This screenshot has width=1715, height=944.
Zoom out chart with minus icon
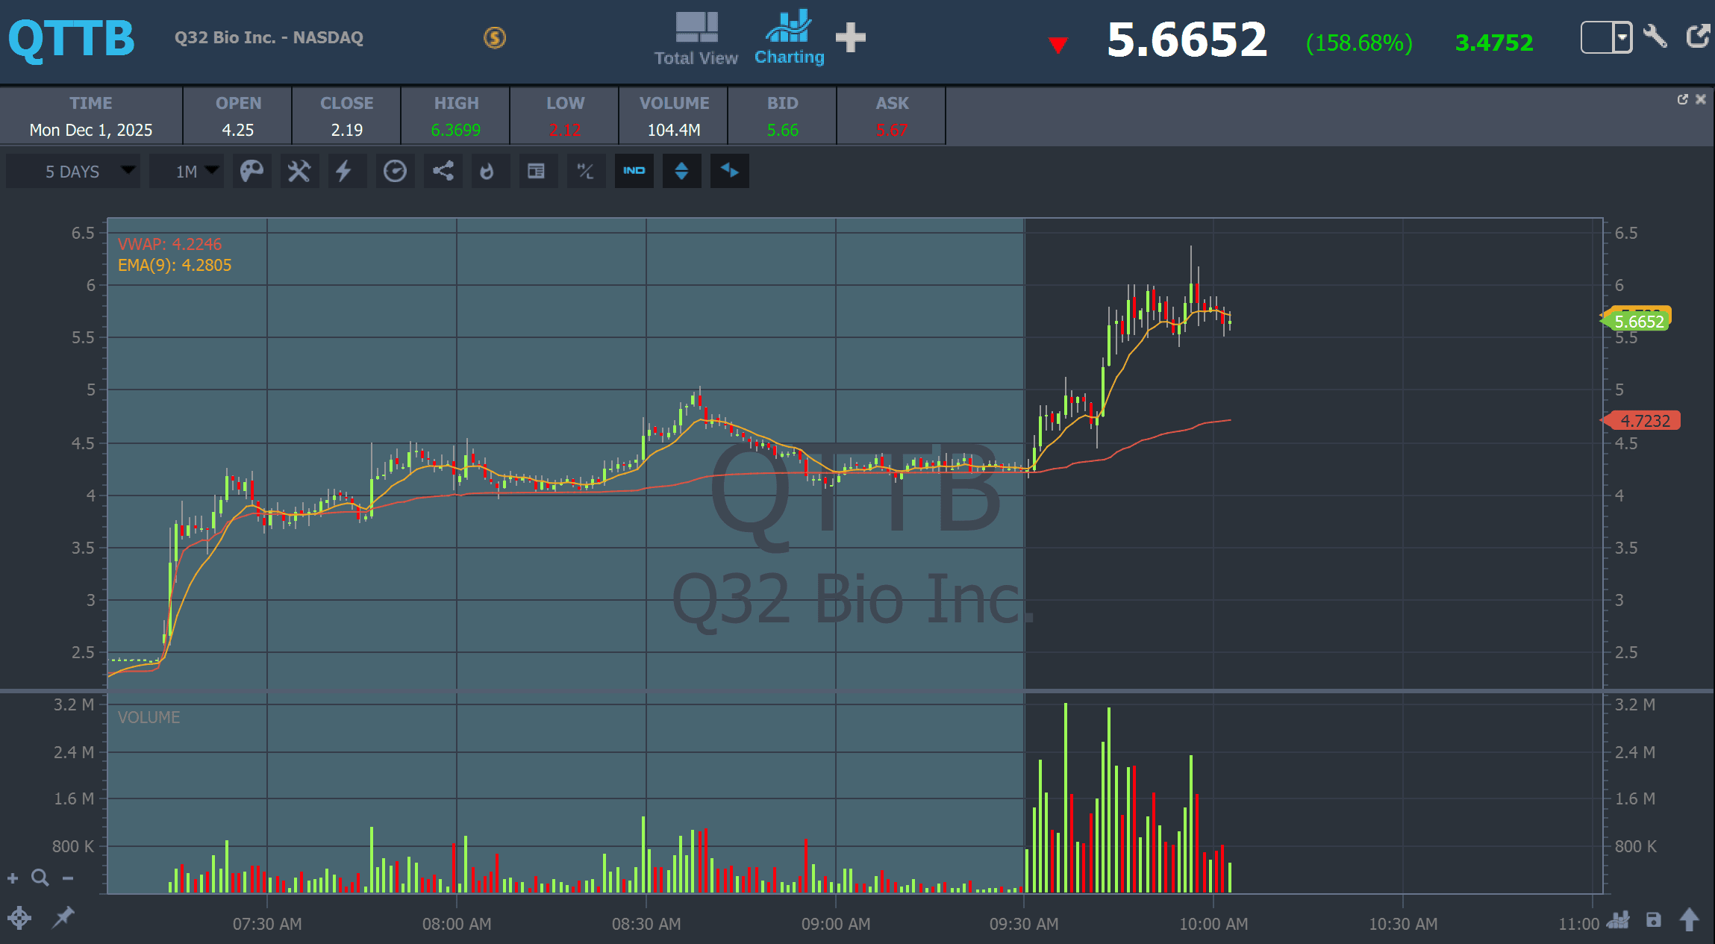(x=68, y=878)
